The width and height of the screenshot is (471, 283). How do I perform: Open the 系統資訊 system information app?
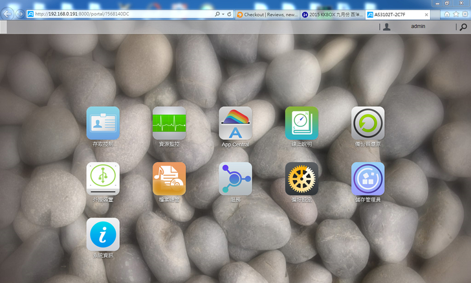coord(103,234)
